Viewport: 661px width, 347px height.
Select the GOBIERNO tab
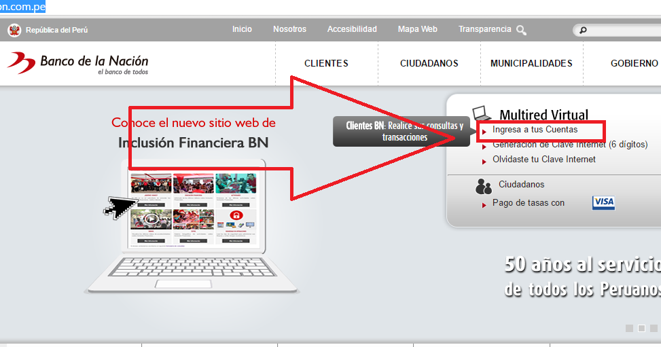tap(635, 63)
